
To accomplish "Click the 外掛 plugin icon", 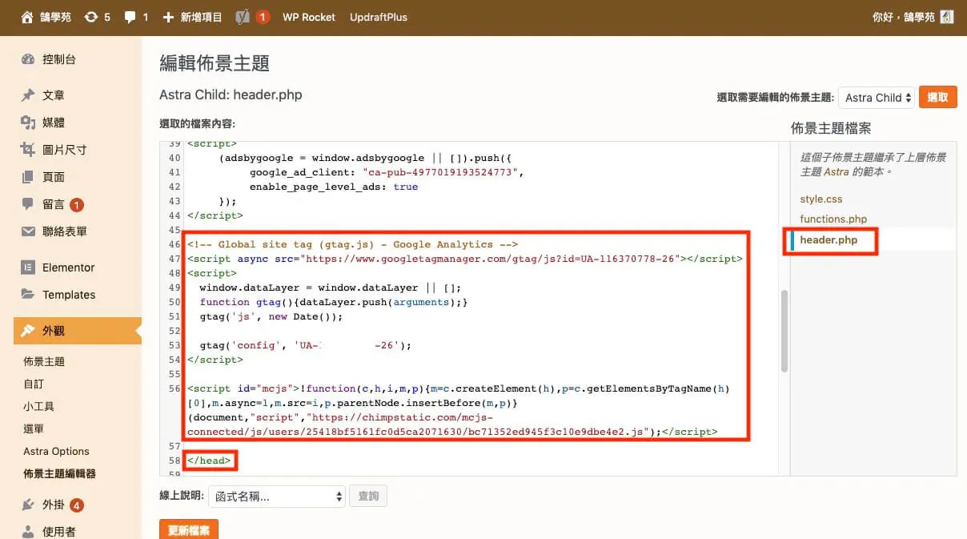I will click(28, 505).
